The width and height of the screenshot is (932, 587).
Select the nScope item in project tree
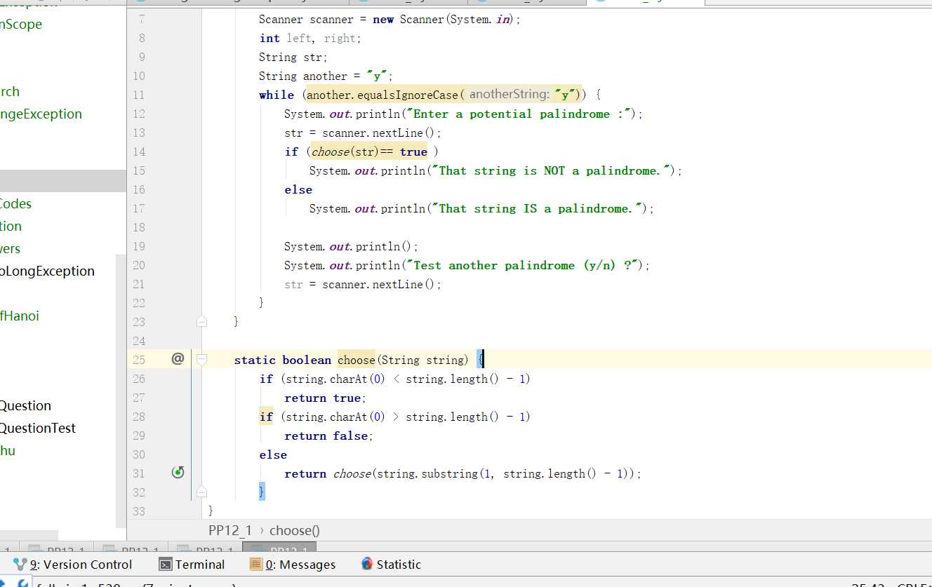pyautogui.click(x=21, y=24)
